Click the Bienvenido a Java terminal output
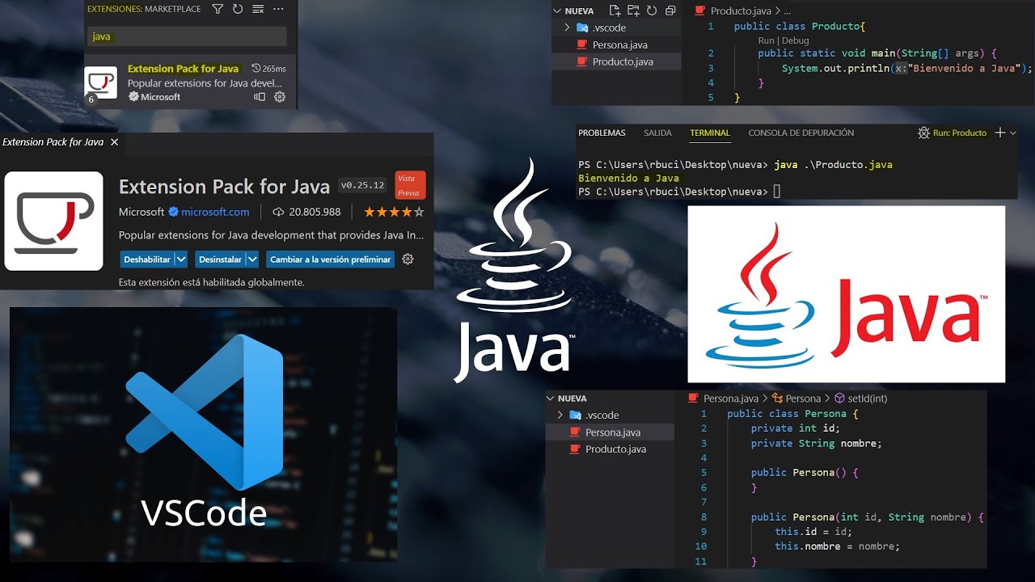 pos(628,178)
